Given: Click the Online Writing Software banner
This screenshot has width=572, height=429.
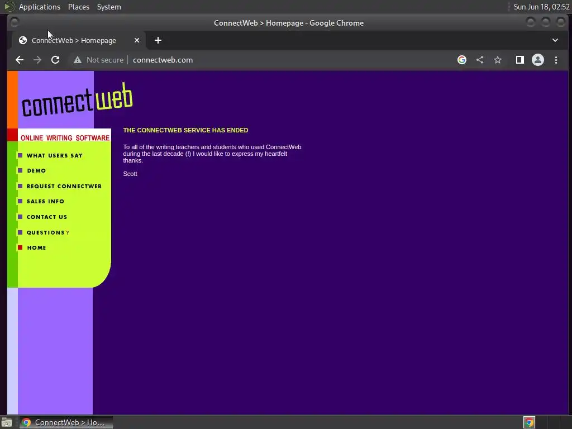Looking at the screenshot, I should [65, 138].
